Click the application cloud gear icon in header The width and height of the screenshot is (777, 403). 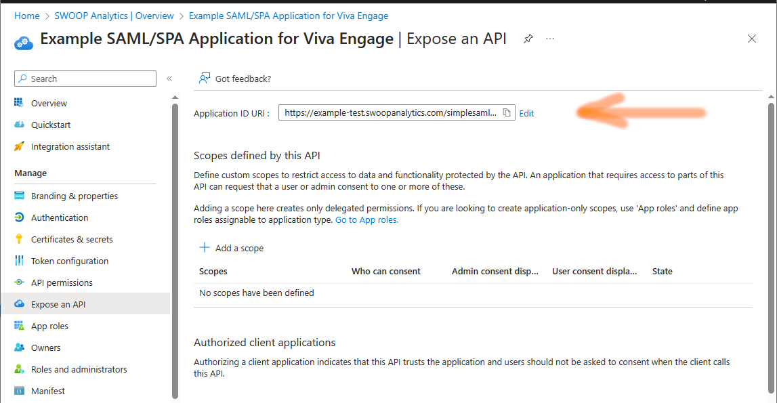click(x=23, y=43)
